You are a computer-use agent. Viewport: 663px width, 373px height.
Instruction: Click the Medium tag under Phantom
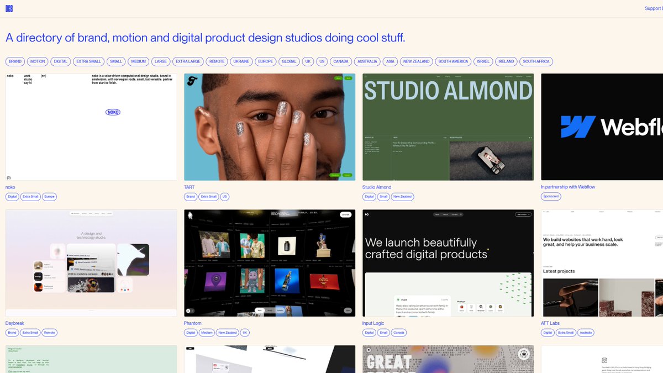coord(207,333)
